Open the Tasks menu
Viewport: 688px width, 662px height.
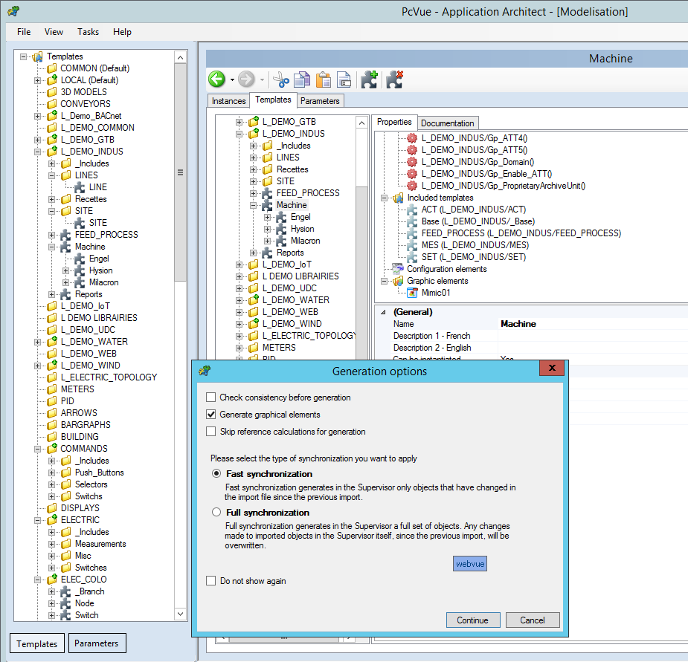click(88, 32)
